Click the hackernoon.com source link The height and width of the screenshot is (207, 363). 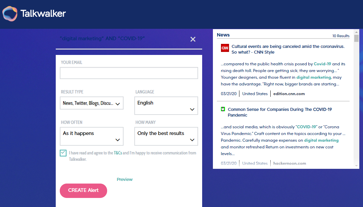(289, 163)
